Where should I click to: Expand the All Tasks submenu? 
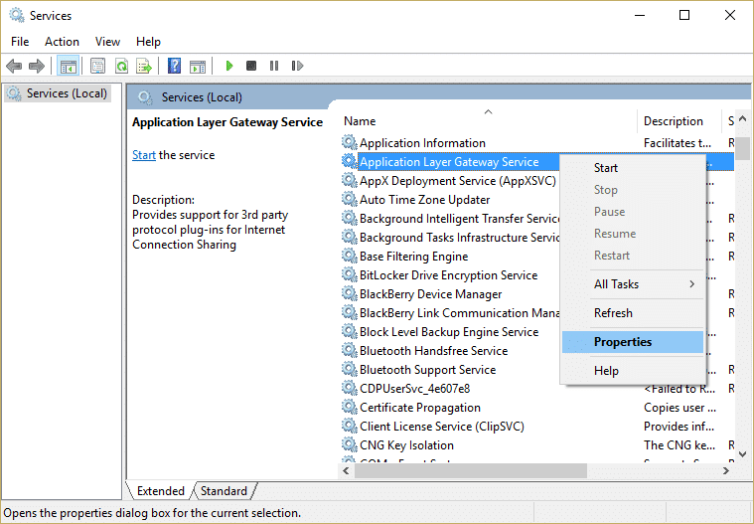(x=632, y=284)
